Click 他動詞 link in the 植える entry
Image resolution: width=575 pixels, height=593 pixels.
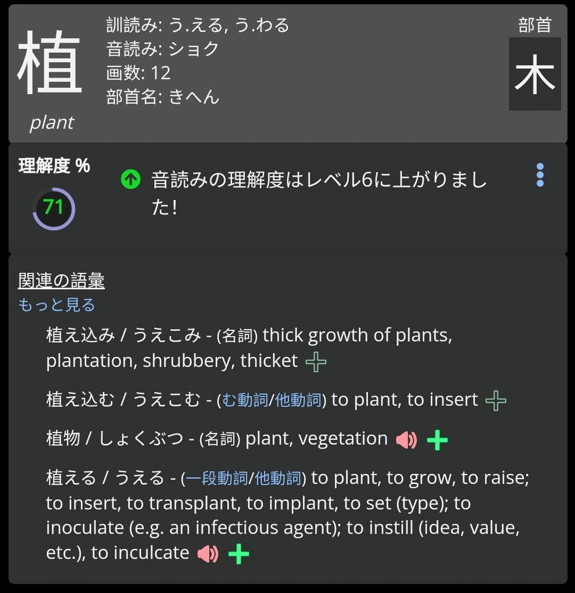coord(278,478)
